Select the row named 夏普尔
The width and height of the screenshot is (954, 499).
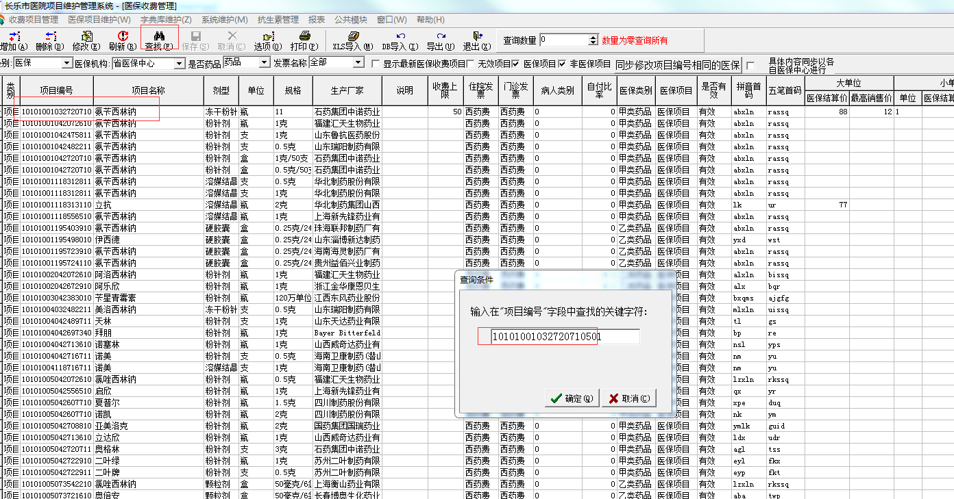click(107, 402)
